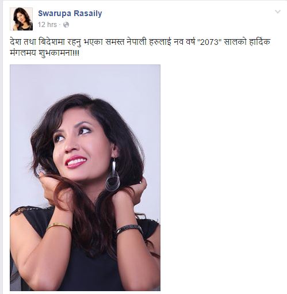Screen dimensions: 287x294
Task: Open the large posted portrait photo
Action: (85, 178)
